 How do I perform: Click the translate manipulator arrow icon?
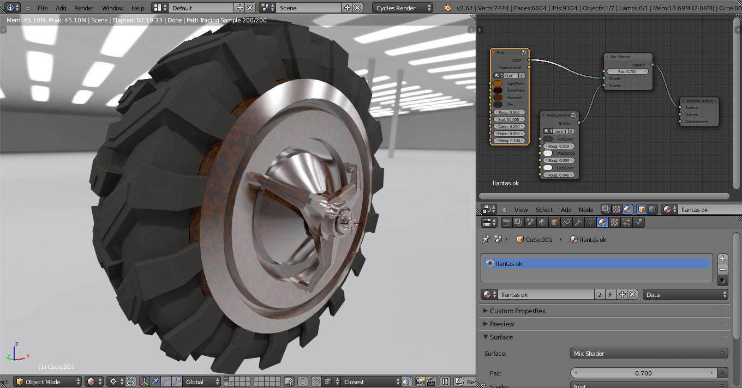click(x=155, y=381)
